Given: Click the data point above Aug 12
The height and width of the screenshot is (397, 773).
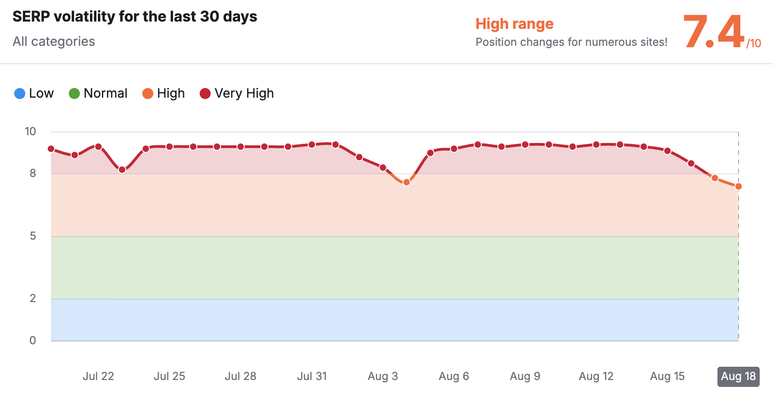Looking at the screenshot, I should tap(596, 145).
